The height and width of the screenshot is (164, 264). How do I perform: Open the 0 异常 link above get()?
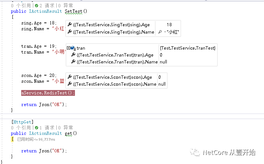click(x=65, y=128)
